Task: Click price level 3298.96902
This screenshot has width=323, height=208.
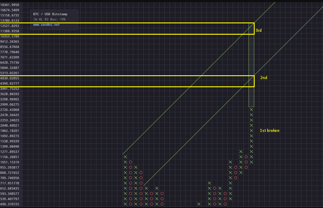Action: coord(10,99)
